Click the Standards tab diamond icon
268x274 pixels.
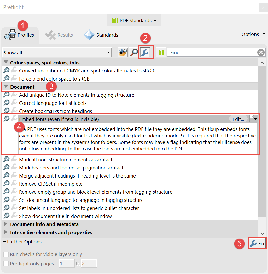(x=89, y=35)
